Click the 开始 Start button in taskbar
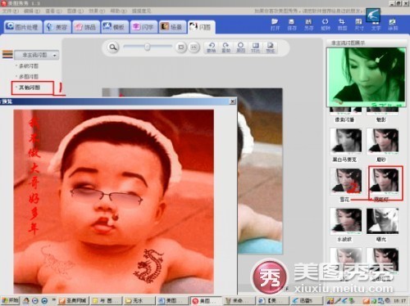Screen dimensions: 410x306 (x=10, y=300)
